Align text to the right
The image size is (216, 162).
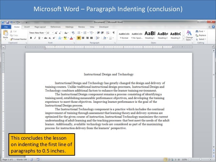(87, 38)
